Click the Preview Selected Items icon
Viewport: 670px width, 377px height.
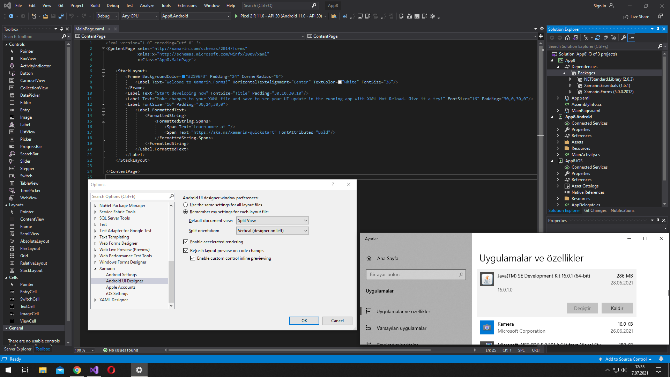tap(631, 38)
